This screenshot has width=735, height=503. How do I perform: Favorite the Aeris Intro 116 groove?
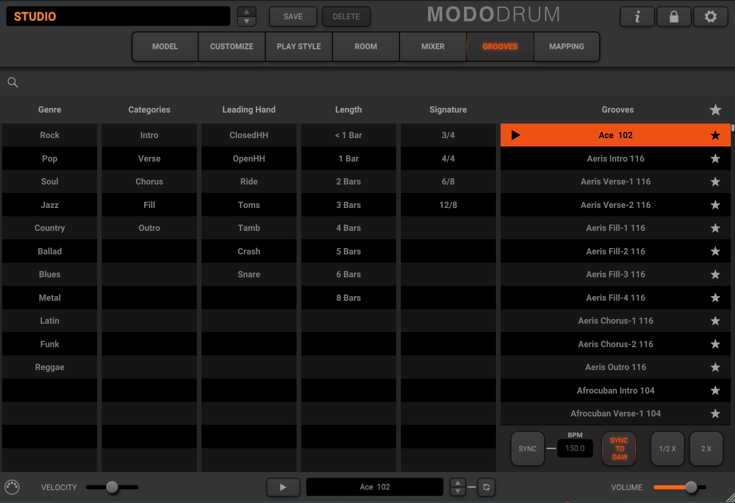pos(715,159)
